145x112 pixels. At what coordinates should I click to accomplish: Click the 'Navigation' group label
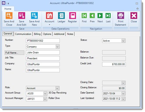point(96,29)
